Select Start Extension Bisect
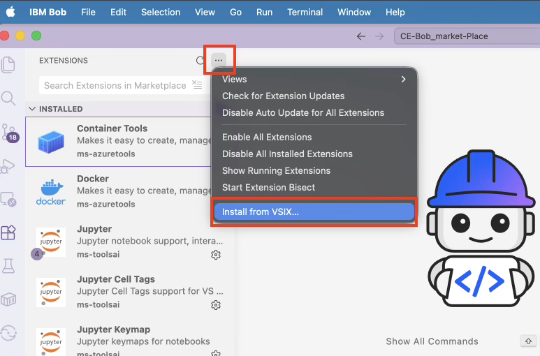The height and width of the screenshot is (356, 540). tap(269, 188)
